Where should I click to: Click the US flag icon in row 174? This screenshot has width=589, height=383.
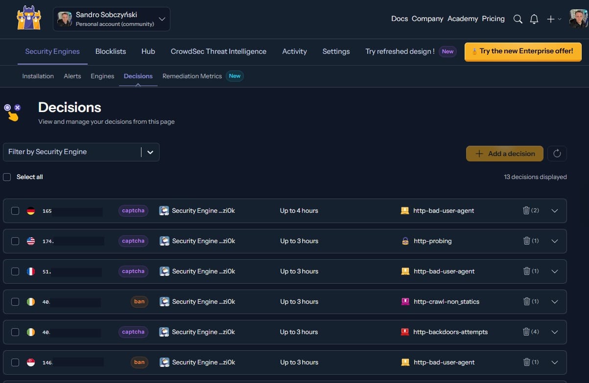(x=31, y=241)
